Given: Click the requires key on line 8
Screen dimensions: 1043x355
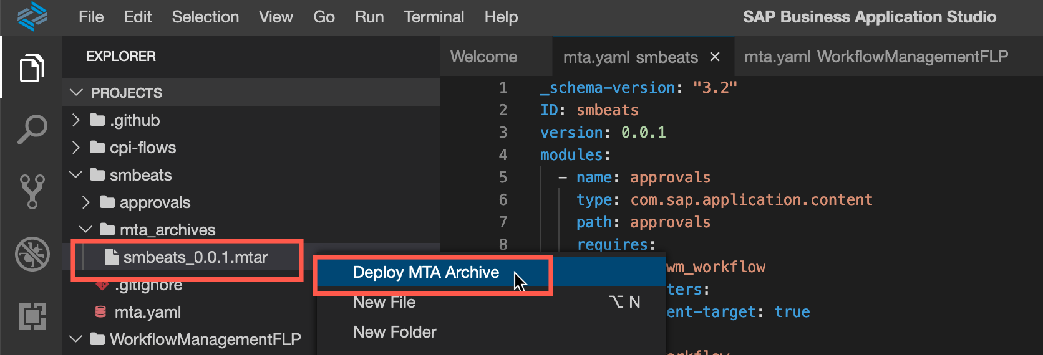Looking at the screenshot, I should click(612, 244).
